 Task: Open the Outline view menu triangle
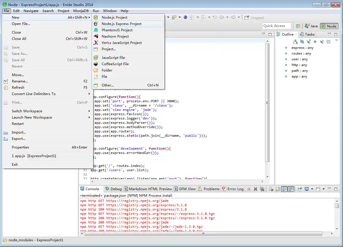(x=336, y=40)
